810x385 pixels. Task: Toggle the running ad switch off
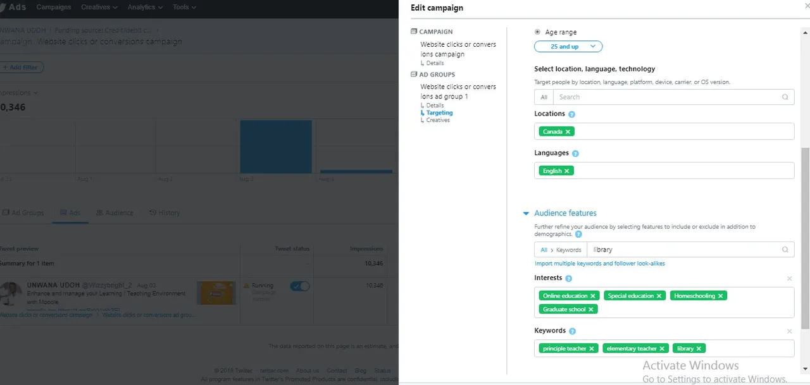[x=300, y=286]
